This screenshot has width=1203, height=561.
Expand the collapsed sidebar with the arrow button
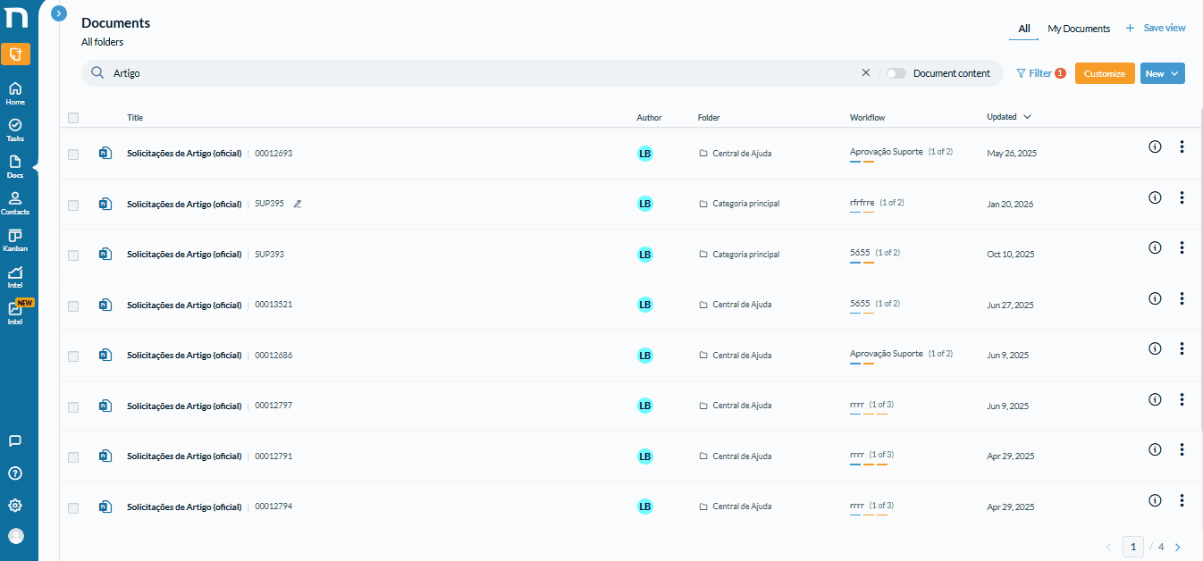59,13
